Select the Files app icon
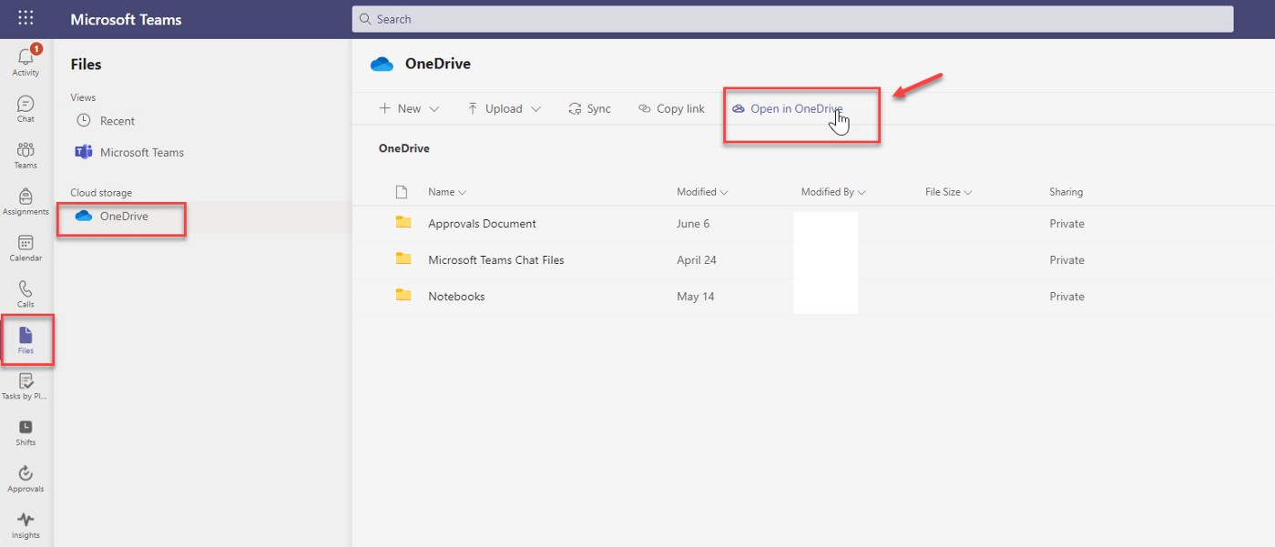Screen dimensions: 1275x547 25,339
